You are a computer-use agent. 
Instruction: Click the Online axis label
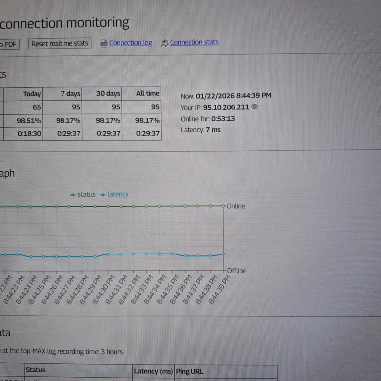(236, 206)
